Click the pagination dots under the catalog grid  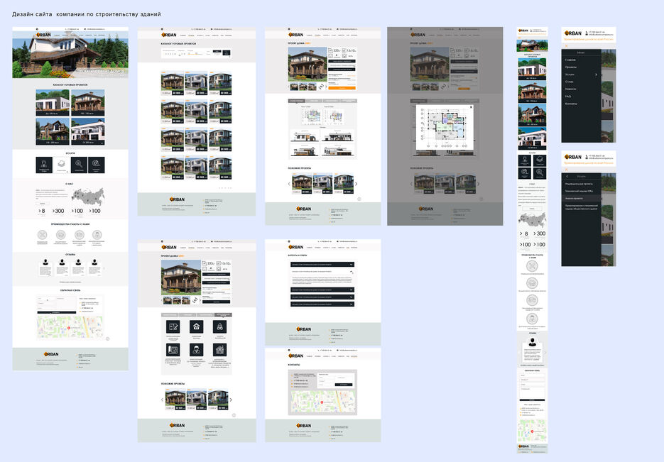coord(225,188)
